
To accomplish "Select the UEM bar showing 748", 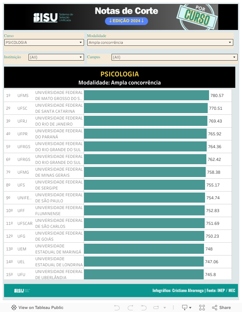I will 144,249.
